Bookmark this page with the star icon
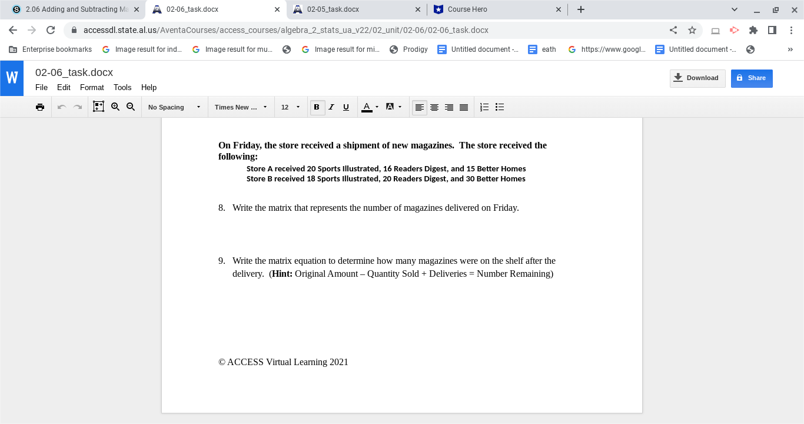 click(692, 30)
